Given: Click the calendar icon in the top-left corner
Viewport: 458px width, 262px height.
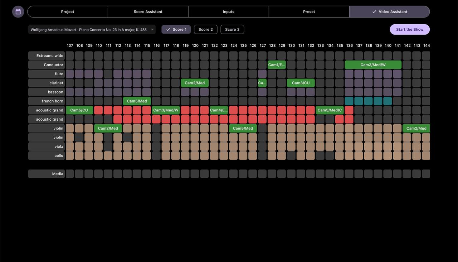Looking at the screenshot, I should coord(18,11).
